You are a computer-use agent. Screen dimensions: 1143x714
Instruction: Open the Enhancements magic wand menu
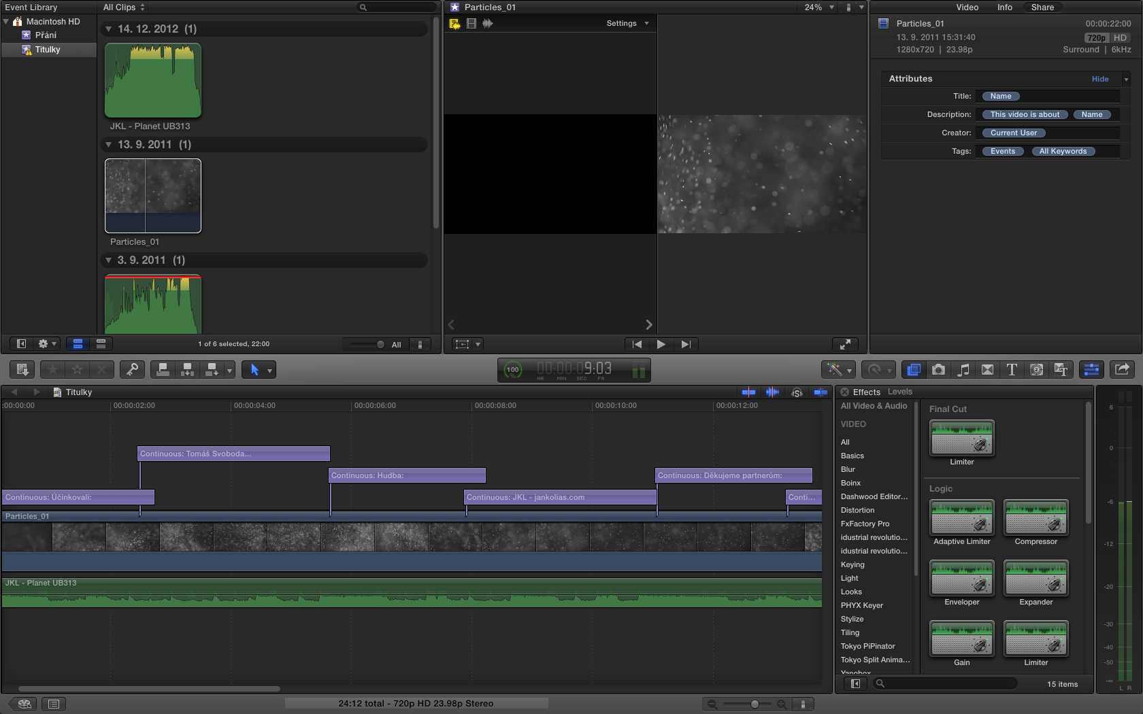pos(838,369)
